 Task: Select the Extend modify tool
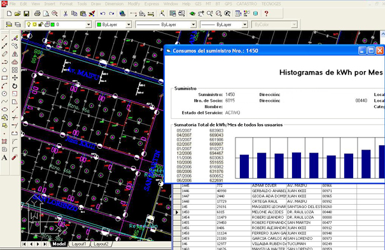15,125
